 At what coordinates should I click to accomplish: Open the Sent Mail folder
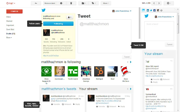click(10, 29)
